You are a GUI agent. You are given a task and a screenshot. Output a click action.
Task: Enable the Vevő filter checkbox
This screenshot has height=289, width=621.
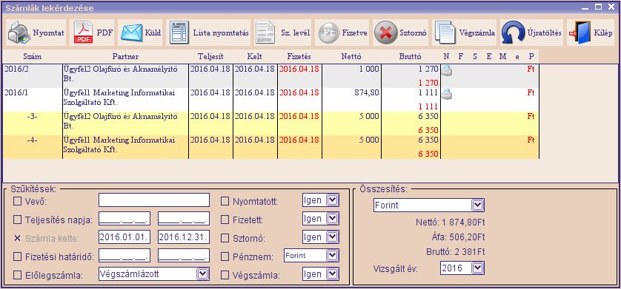18,201
